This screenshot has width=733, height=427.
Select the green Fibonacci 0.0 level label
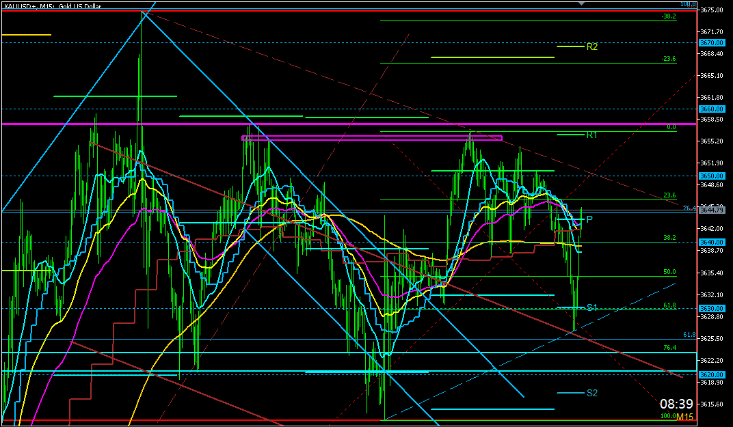click(671, 127)
